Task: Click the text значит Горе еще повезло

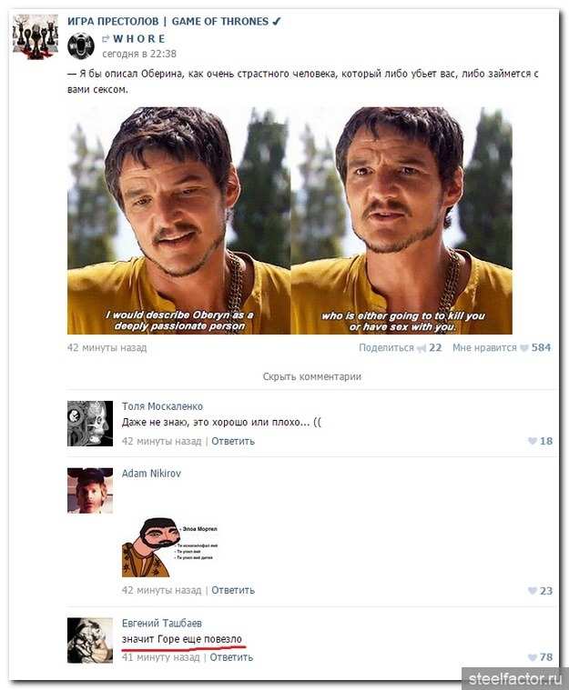Action: [181, 639]
